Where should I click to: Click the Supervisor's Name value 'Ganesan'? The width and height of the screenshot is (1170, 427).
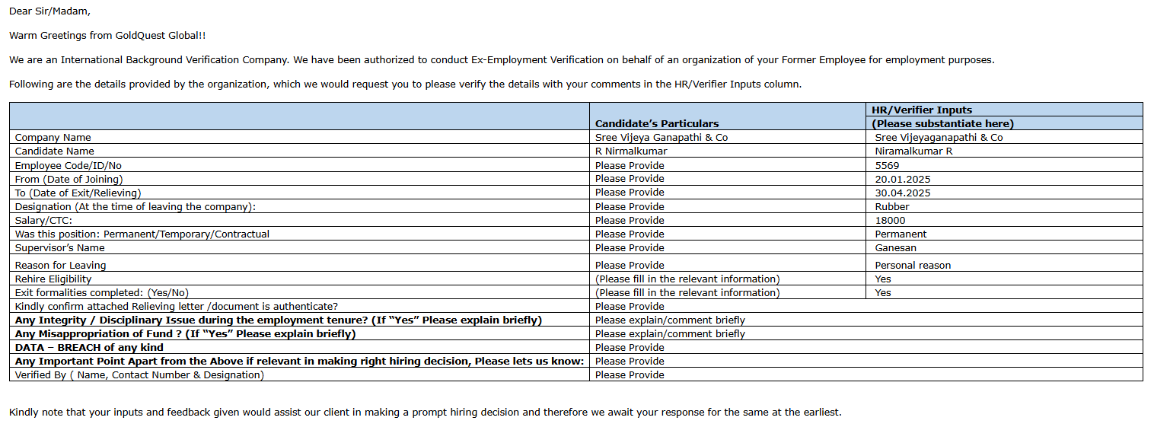pos(895,247)
